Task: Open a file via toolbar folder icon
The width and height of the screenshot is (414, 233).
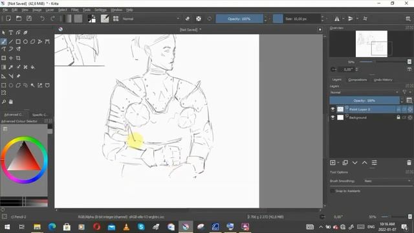Action: pos(19,19)
